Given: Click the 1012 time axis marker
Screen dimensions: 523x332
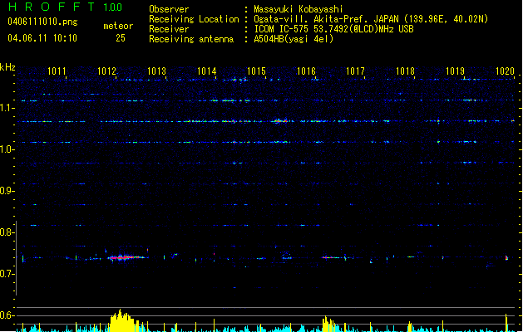Looking at the screenshot, I should tap(106, 71).
